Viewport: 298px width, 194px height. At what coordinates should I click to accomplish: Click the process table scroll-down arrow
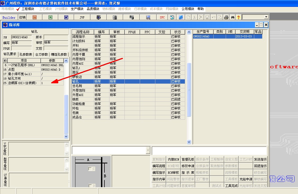pyautogui.click(x=189, y=142)
